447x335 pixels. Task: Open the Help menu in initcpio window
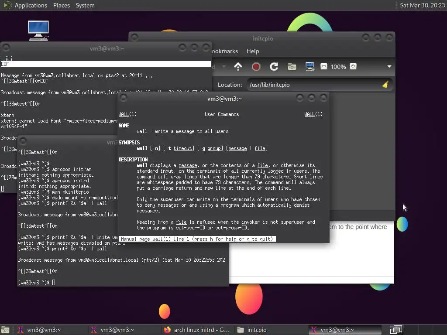pos(253,51)
